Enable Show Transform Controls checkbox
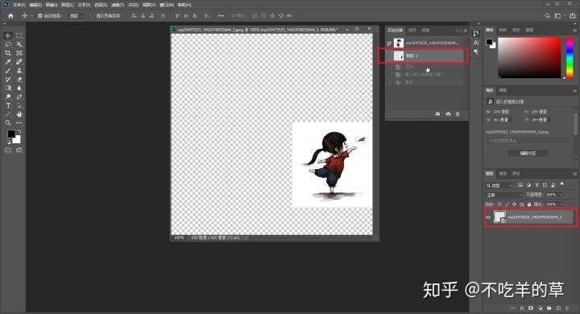580x314 pixels. 93,16
